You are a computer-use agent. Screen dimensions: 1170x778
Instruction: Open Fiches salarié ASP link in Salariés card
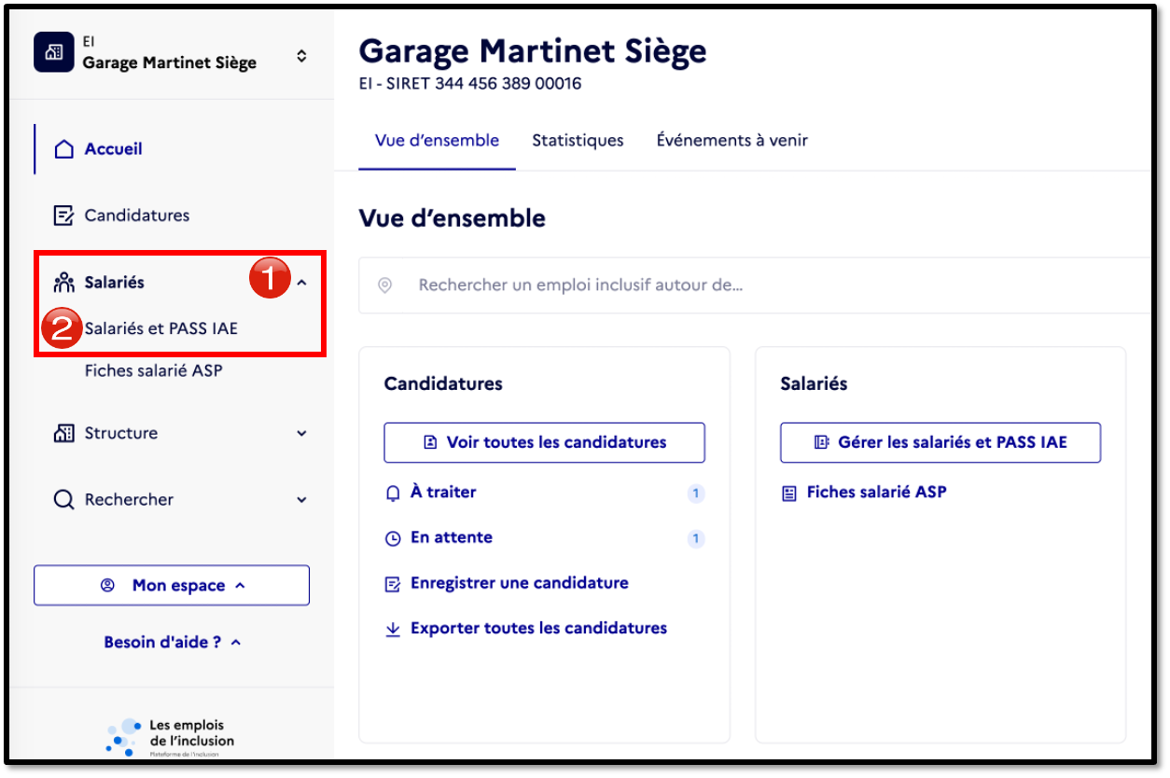(x=876, y=492)
